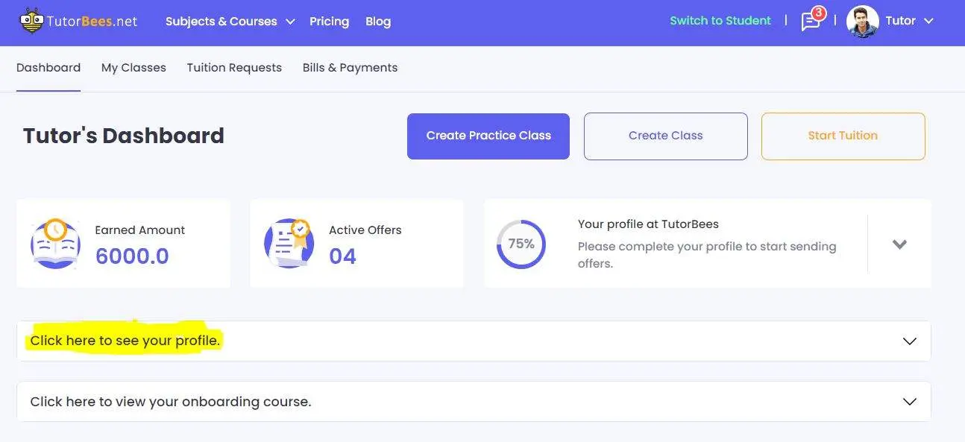Image resolution: width=965 pixels, height=442 pixels.
Task: Click the Create Class button
Action: [x=665, y=136]
